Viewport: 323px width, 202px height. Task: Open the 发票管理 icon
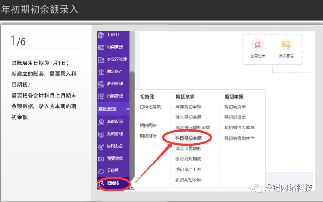286,45
